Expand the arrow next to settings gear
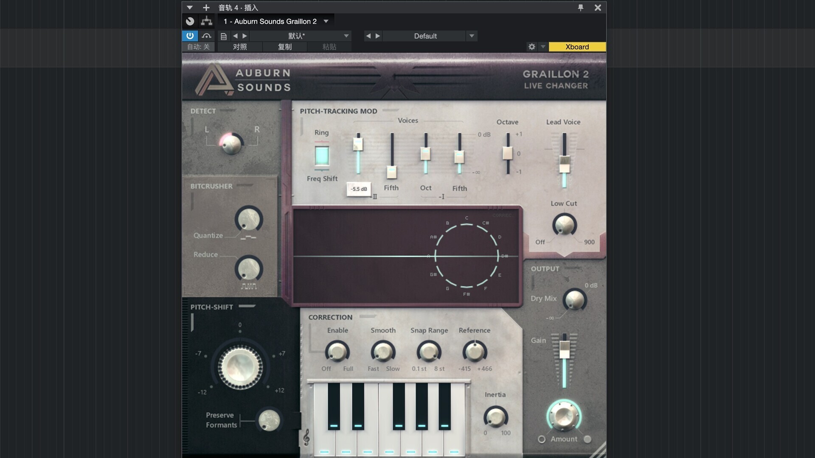 coord(543,47)
